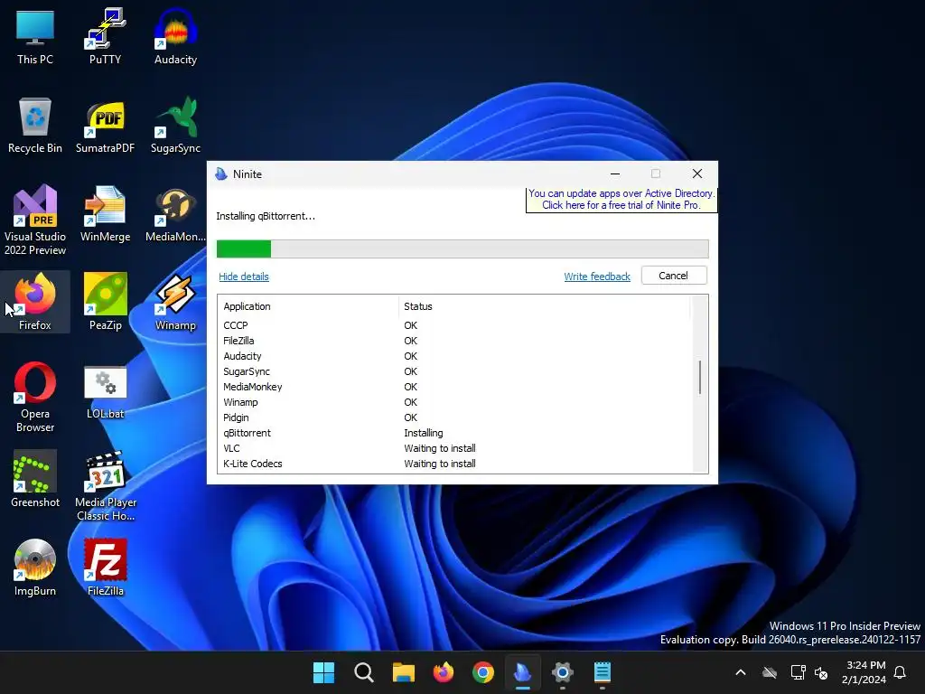Click the Ninite taskbar icon

(x=523, y=672)
